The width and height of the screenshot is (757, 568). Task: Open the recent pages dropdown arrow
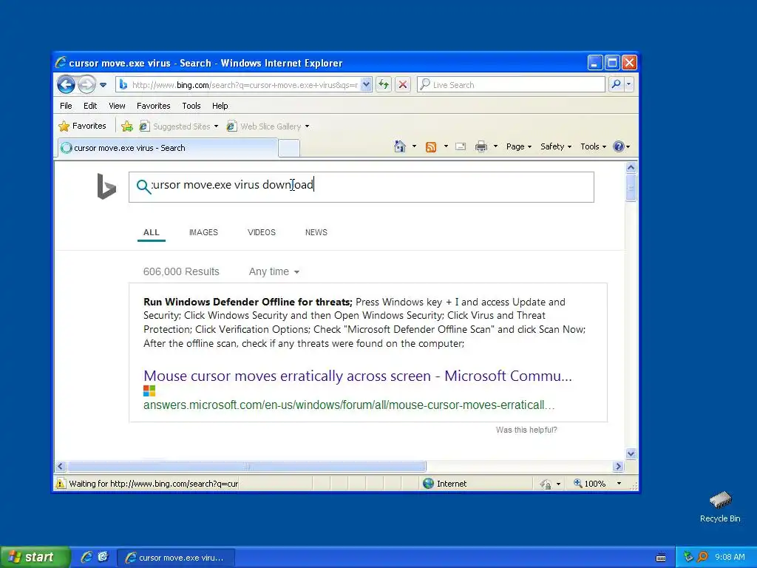pos(103,85)
